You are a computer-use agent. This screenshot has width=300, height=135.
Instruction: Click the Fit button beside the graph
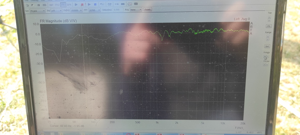click(268, 26)
